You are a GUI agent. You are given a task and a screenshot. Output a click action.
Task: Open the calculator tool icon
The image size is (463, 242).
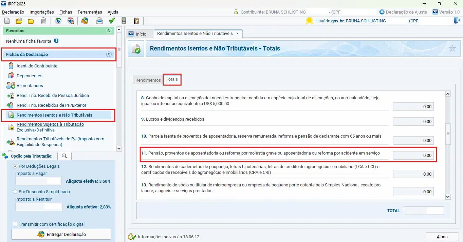[124, 21]
